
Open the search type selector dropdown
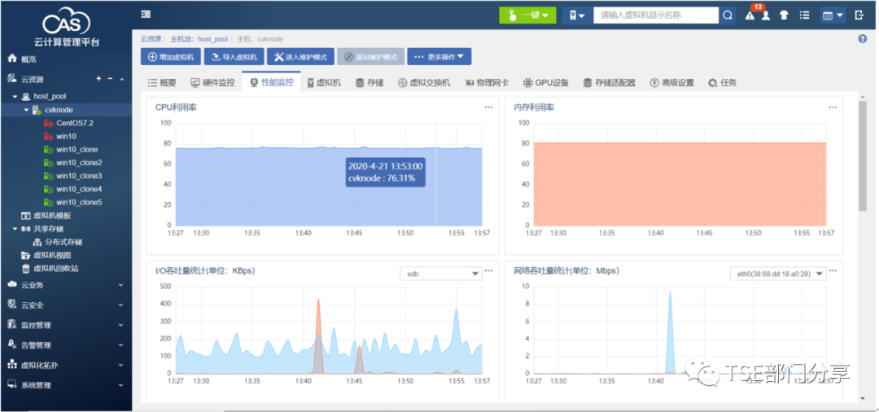[x=577, y=15]
